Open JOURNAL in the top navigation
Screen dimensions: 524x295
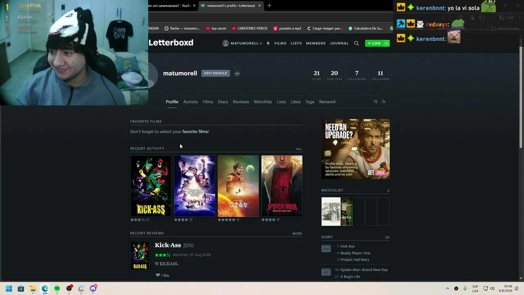tap(339, 43)
